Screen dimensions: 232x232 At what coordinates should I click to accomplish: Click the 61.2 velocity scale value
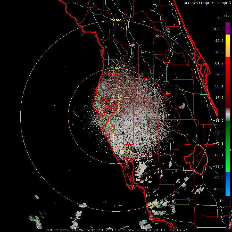coord(219,63)
